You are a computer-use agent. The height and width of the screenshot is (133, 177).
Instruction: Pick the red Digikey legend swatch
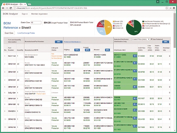click(114, 26)
